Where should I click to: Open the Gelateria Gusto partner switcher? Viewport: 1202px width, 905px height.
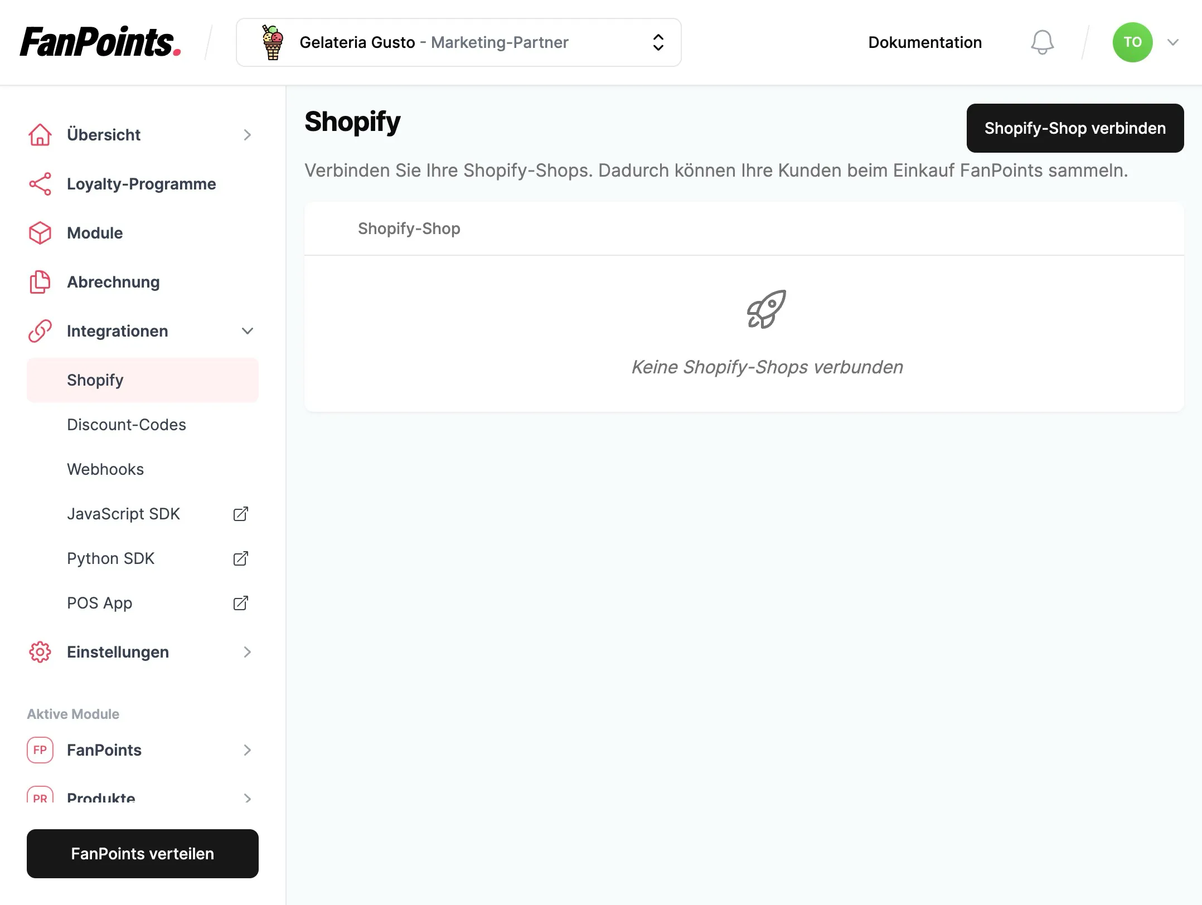[x=458, y=42]
